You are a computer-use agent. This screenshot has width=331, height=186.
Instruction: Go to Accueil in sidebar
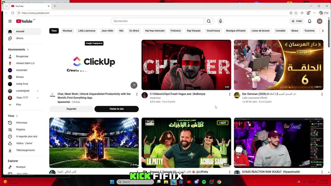point(23,32)
